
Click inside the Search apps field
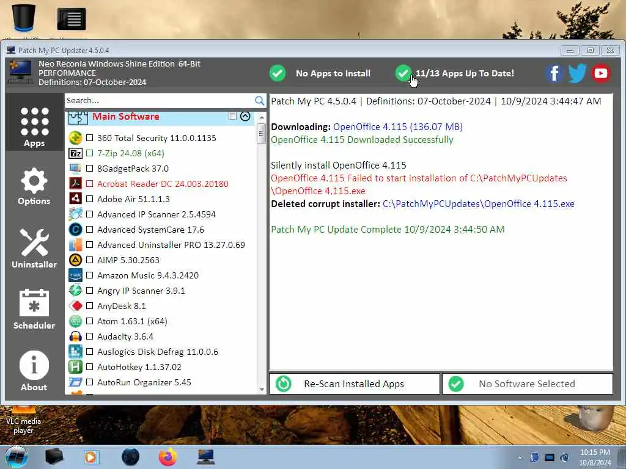pyautogui.click(x=159, y=101)
